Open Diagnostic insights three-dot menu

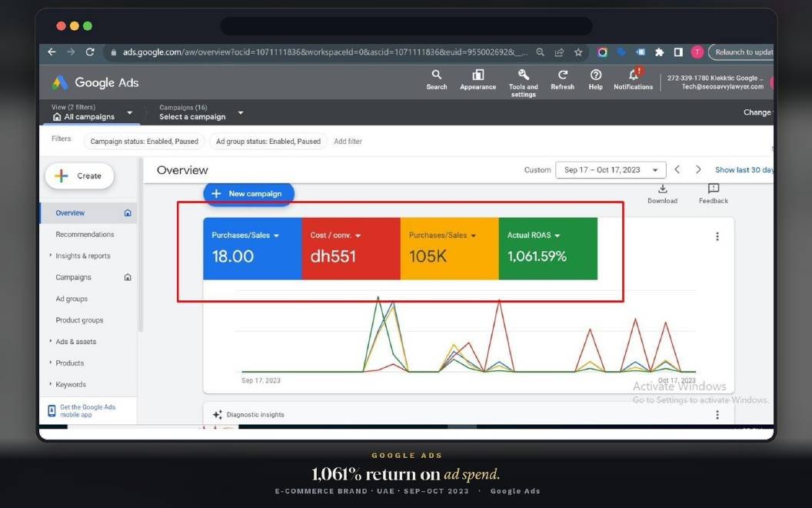[717, 415]
